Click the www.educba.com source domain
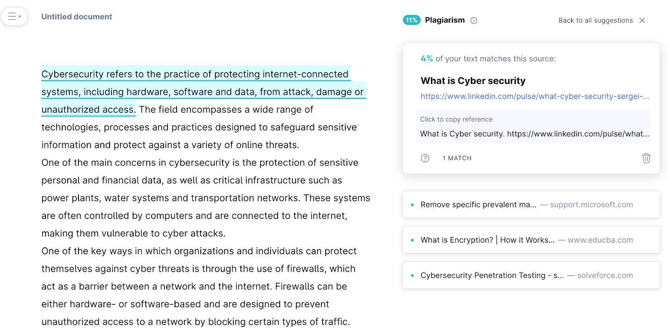Viewport: 668px width, 329px height. tap(600, 240)
